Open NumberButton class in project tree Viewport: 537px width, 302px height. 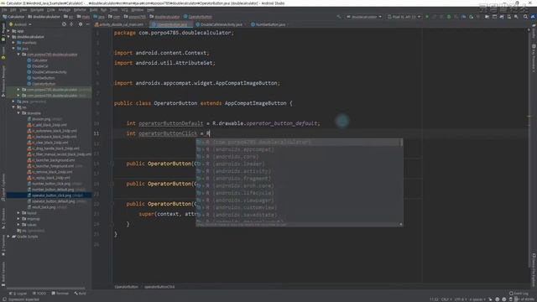point(43,78)
